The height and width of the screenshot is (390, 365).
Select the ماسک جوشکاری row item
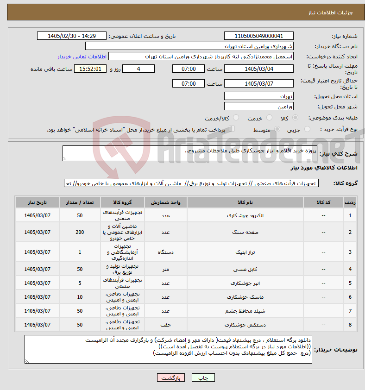point(245,297)
